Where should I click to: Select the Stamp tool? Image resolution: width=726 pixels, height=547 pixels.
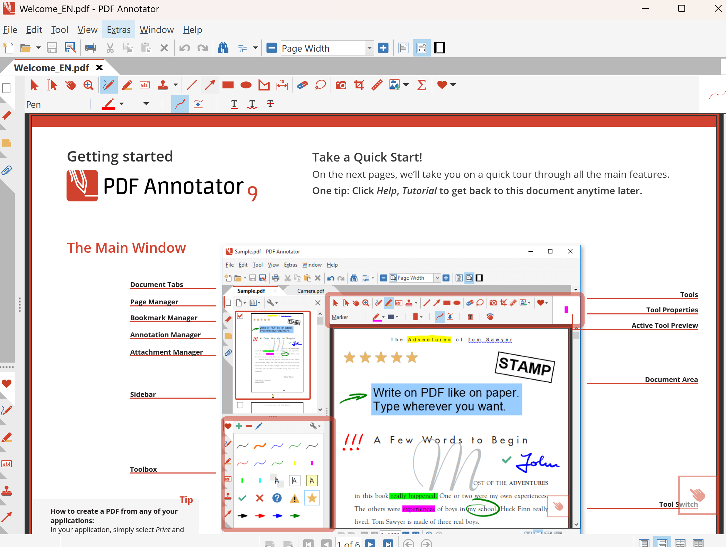[163, 85]
